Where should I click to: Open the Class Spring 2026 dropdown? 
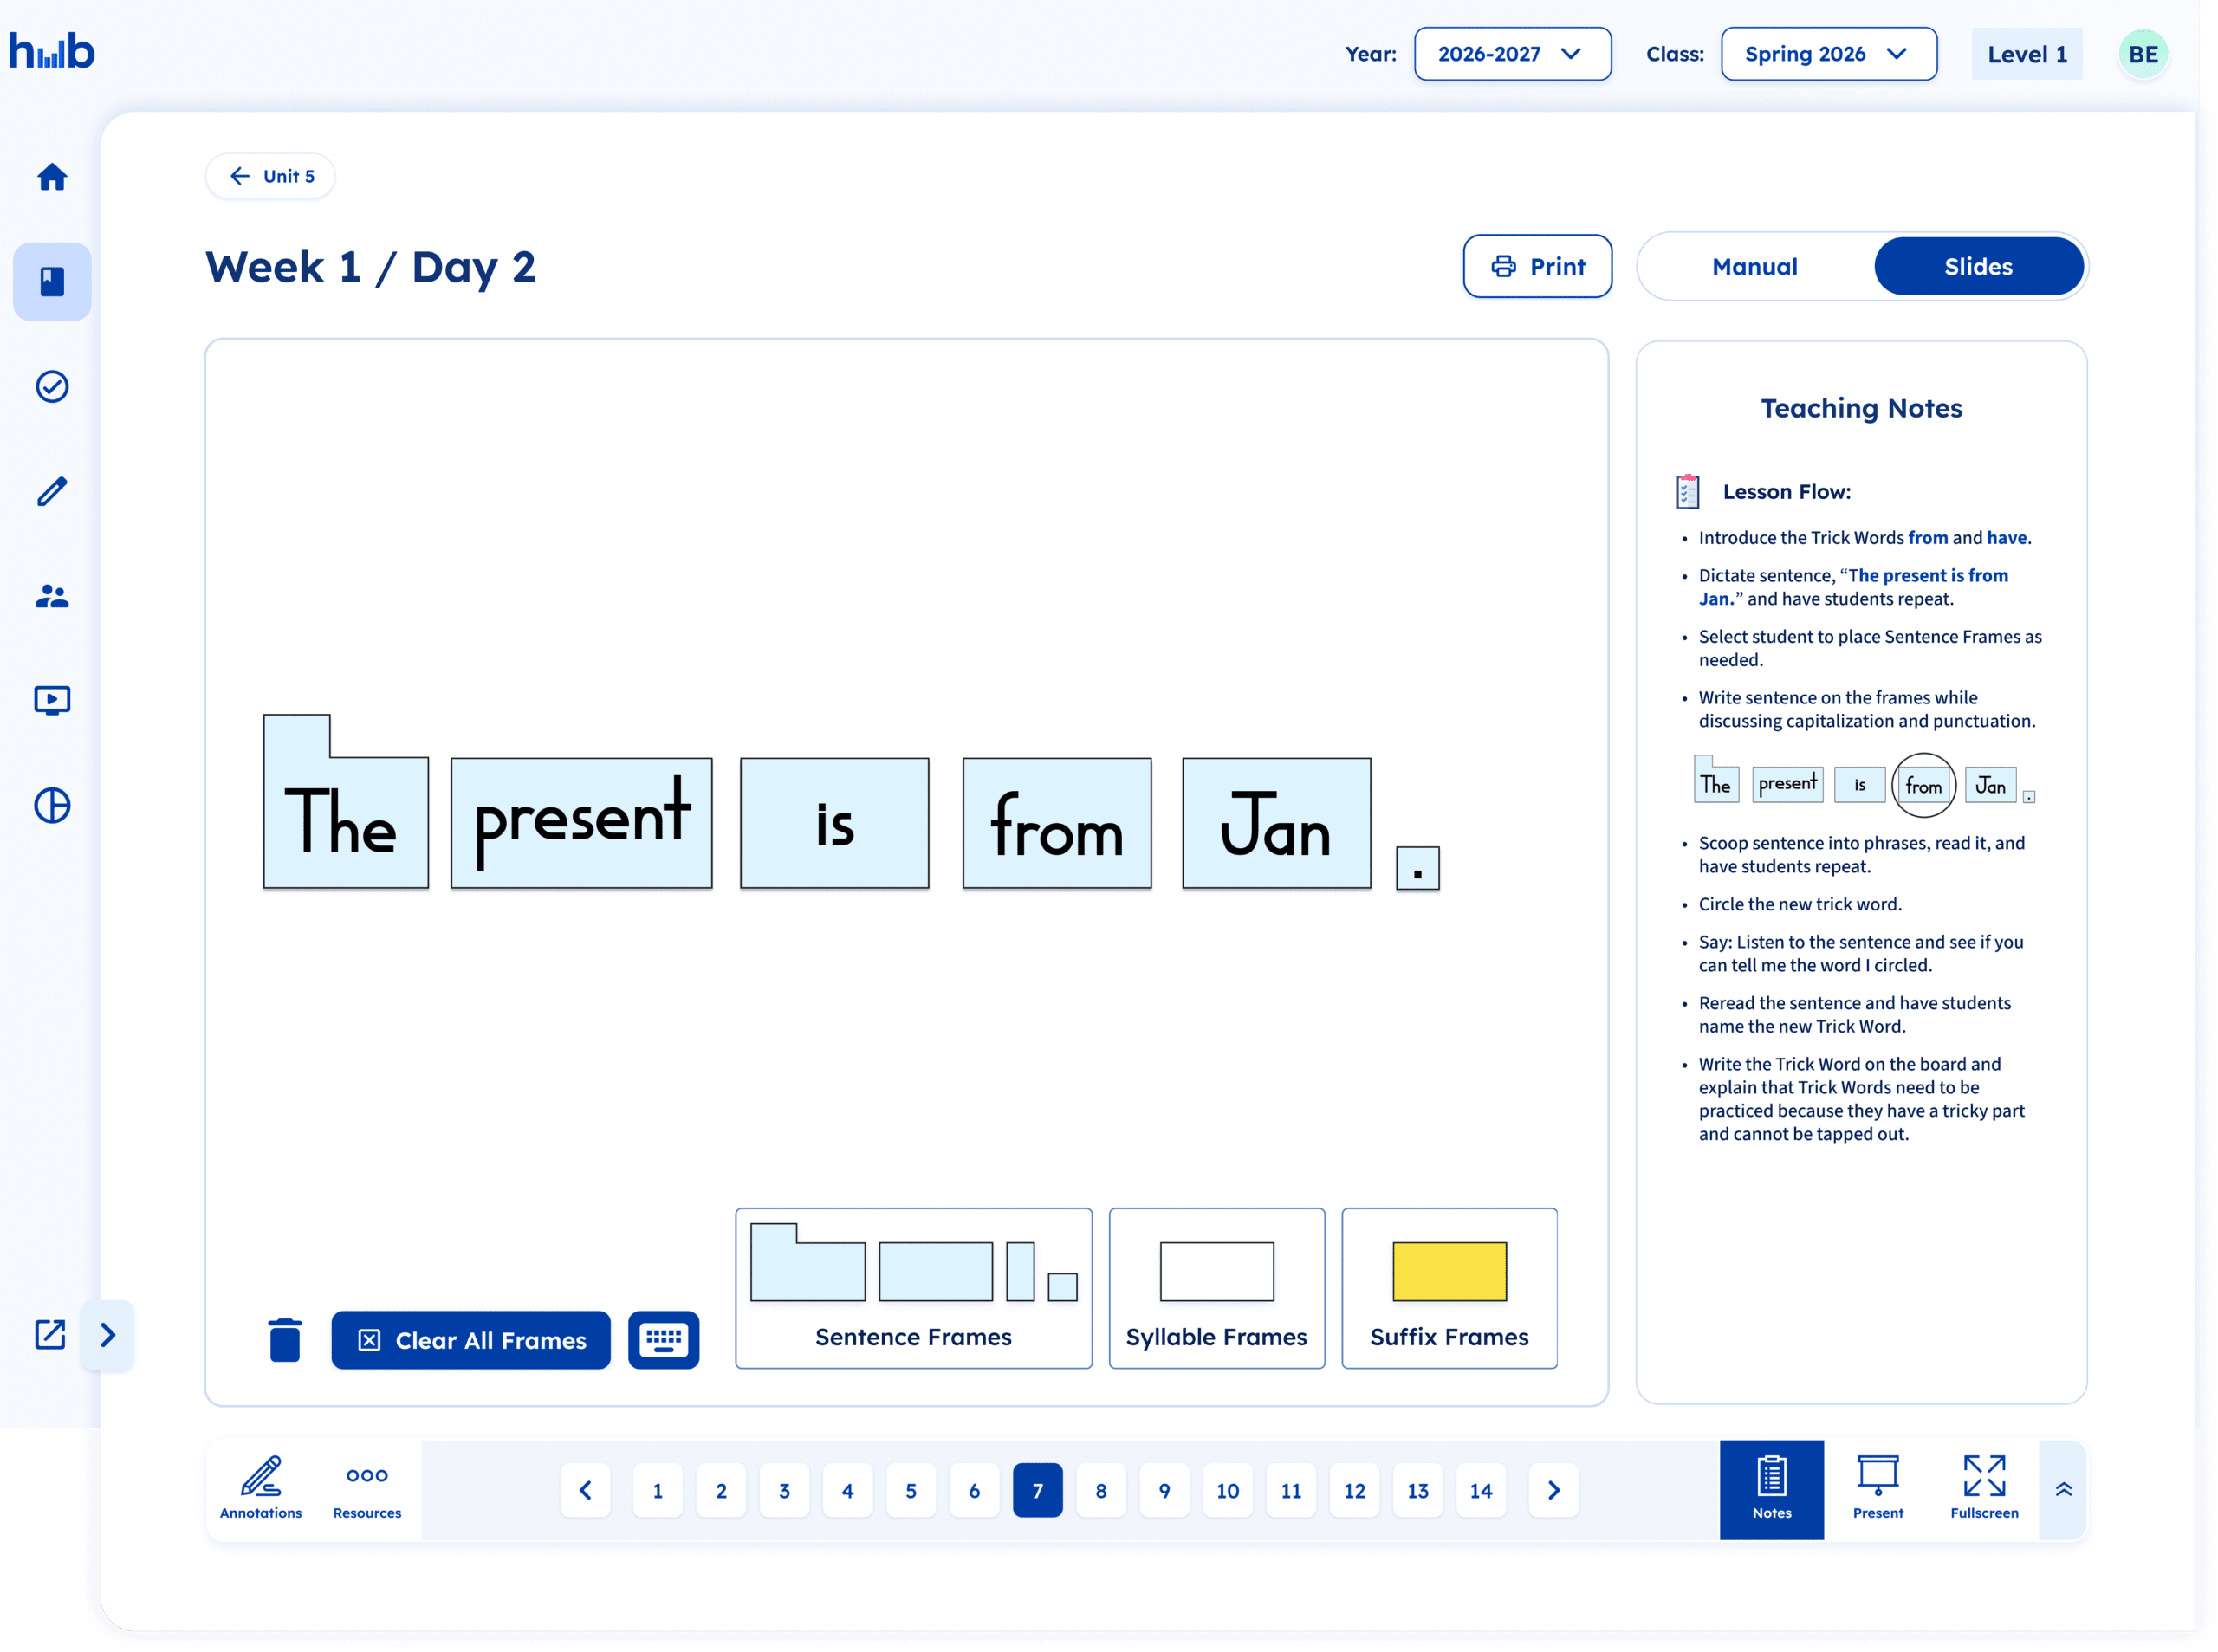click(1828, 54)
